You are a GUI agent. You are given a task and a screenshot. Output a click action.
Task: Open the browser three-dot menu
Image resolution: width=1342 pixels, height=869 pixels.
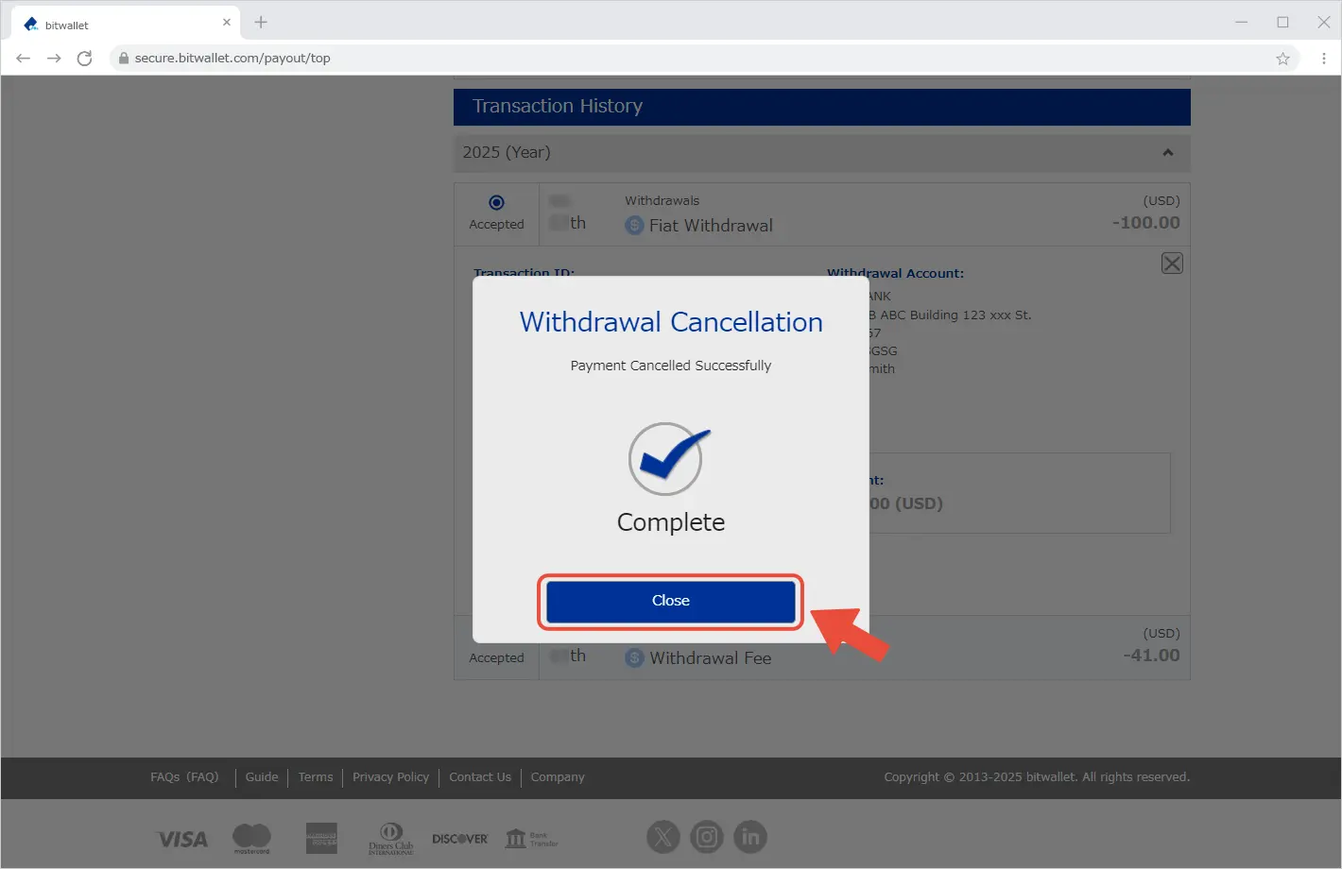1323,59
